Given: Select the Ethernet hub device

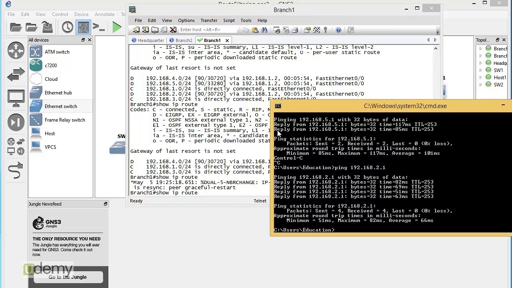Looking at the screenshot, I should click(61, 93).
